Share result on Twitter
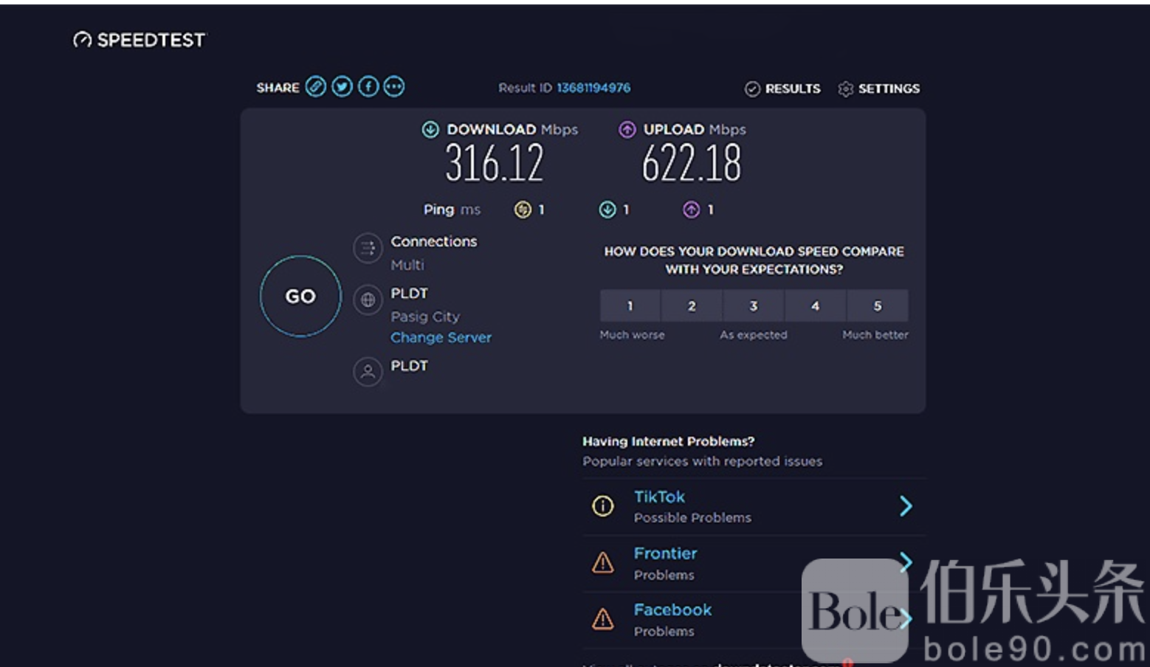The height and width of the screenshot is (667, 1150). point(342,87)
